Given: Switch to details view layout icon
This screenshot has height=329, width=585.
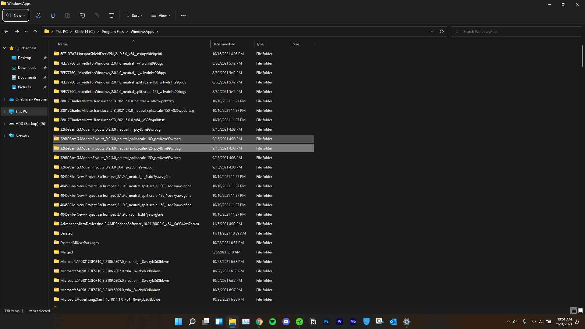Looking at the screenshot, I should point(574,311).
